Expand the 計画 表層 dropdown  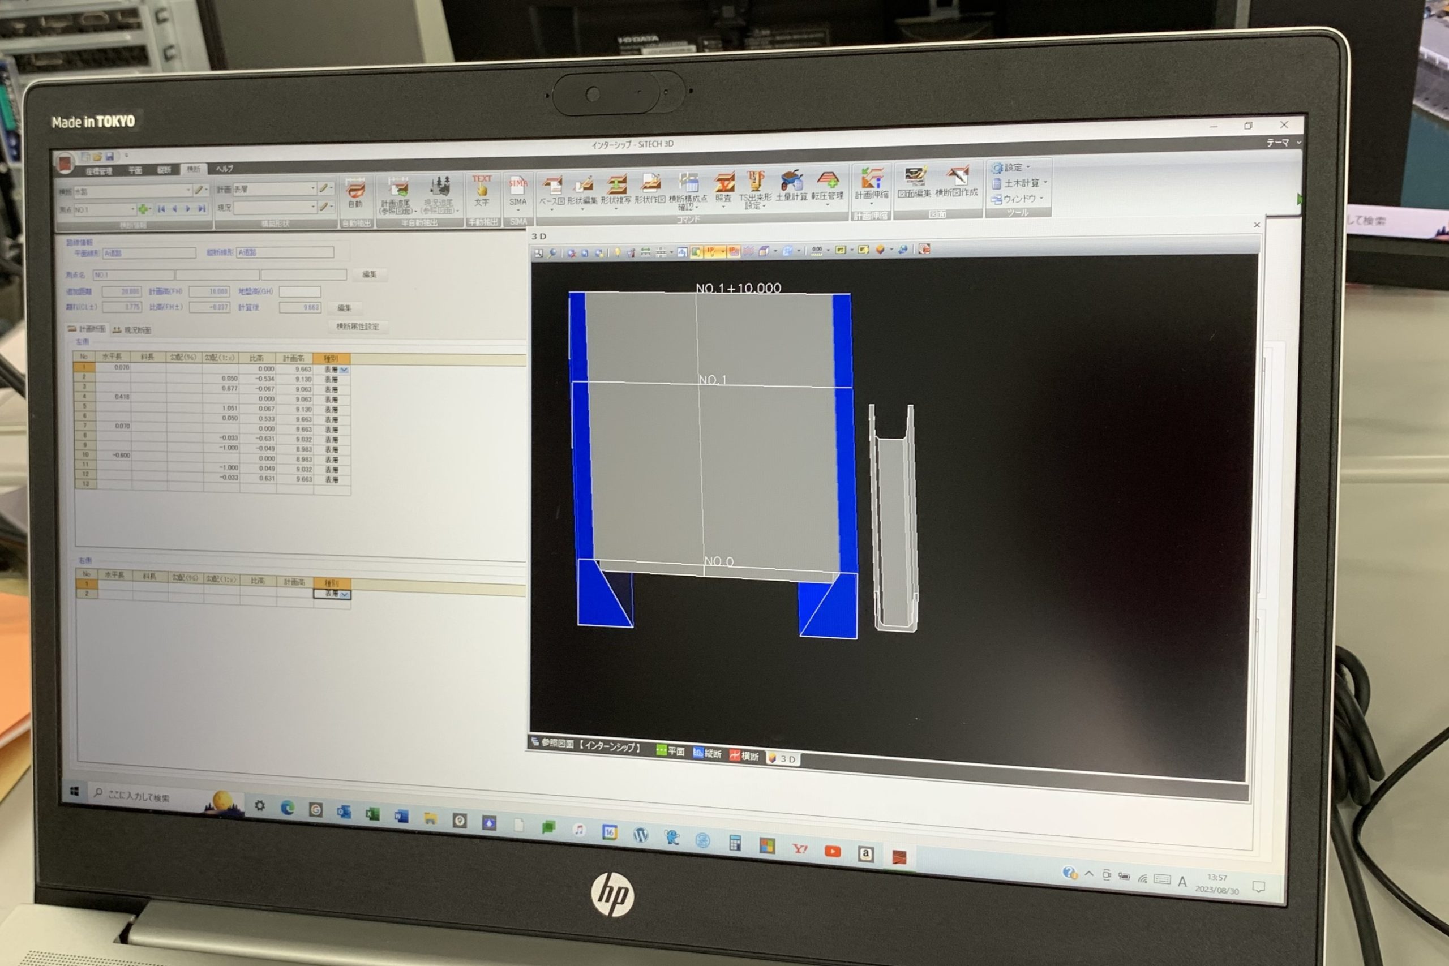313,188
